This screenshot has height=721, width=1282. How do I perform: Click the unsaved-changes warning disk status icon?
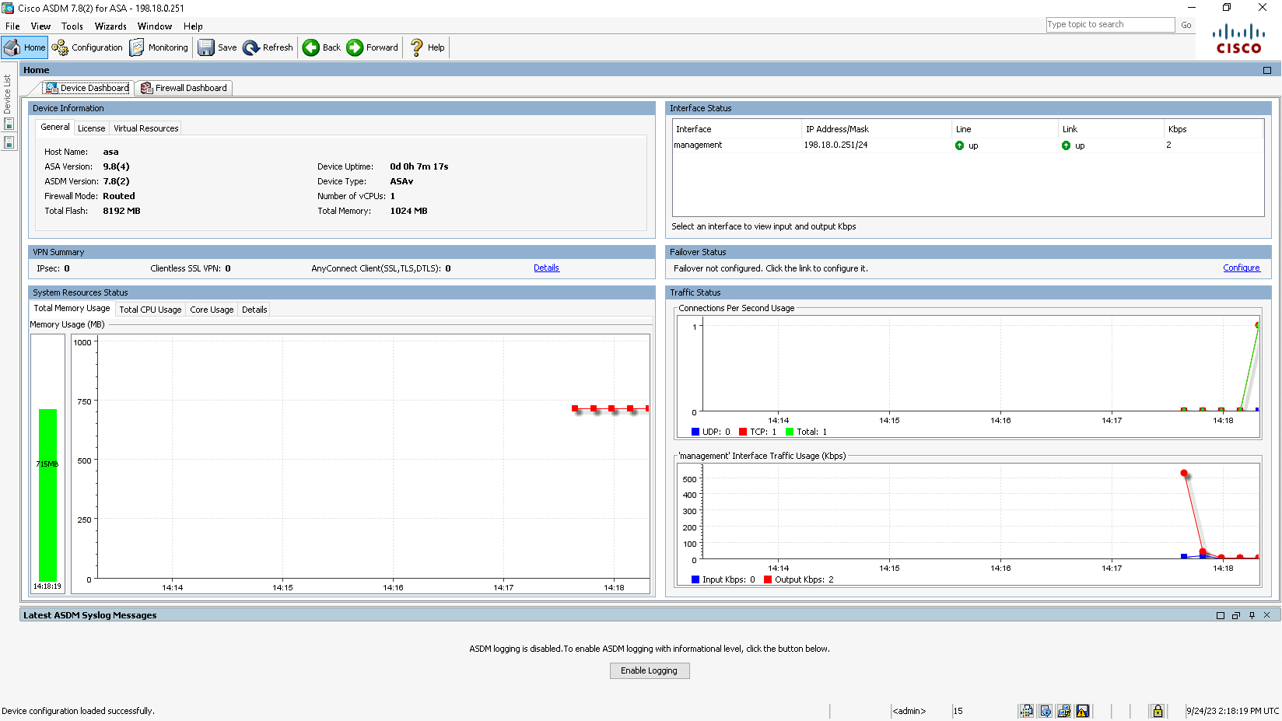pos(1082,711)
